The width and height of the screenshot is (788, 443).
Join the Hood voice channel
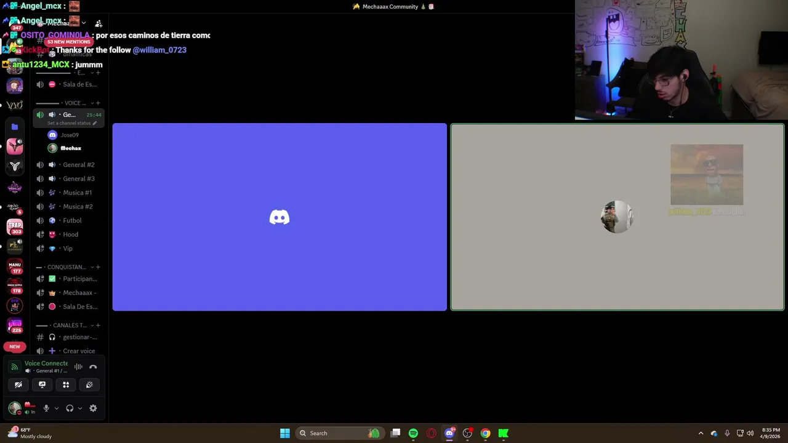coord(68,234)
